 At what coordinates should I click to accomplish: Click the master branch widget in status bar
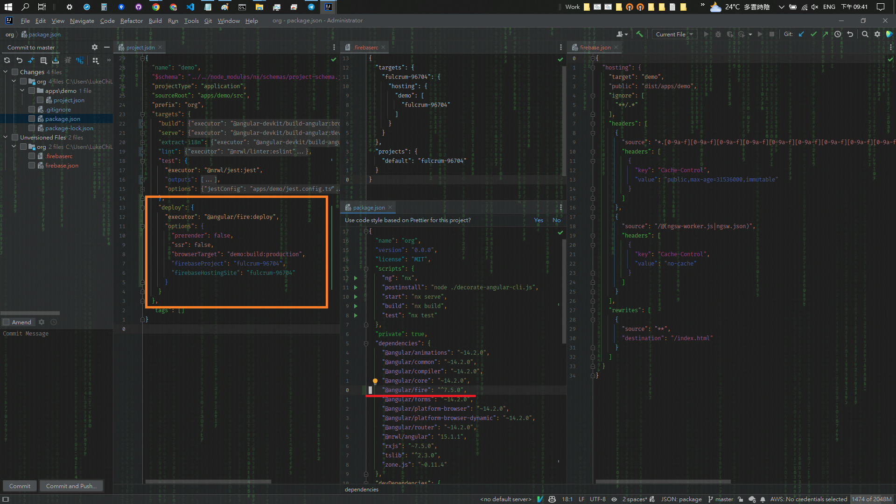(721, 499)
